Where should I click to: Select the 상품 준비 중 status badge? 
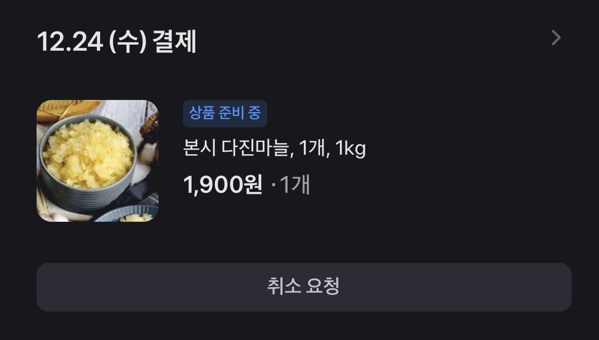[225, 113]
